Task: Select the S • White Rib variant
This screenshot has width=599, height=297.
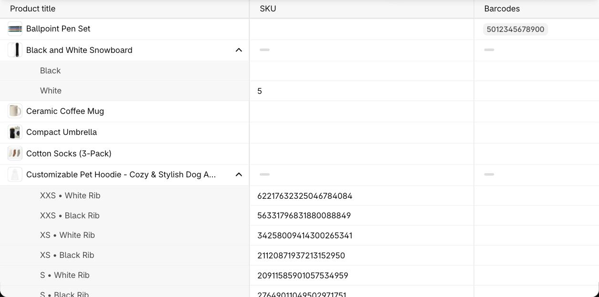Action: [125, 275]
